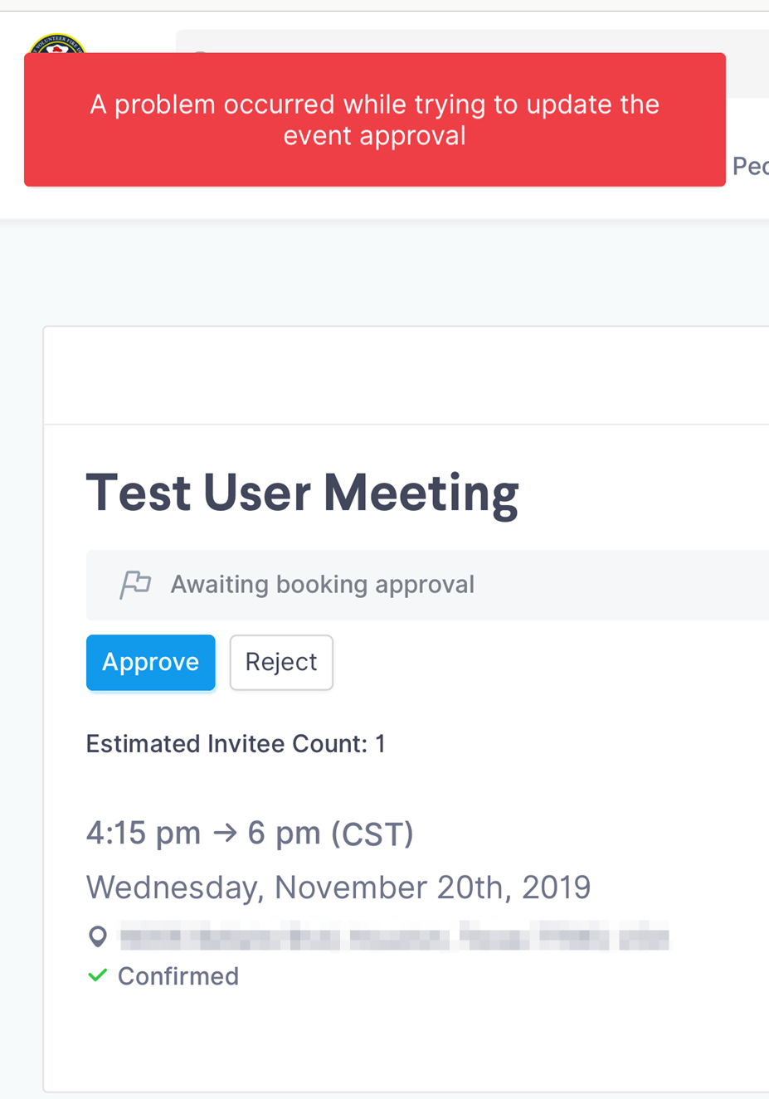Click the Confirmed status text
This screenshot has width=769, height=1099.
click(x=178, y=976)
